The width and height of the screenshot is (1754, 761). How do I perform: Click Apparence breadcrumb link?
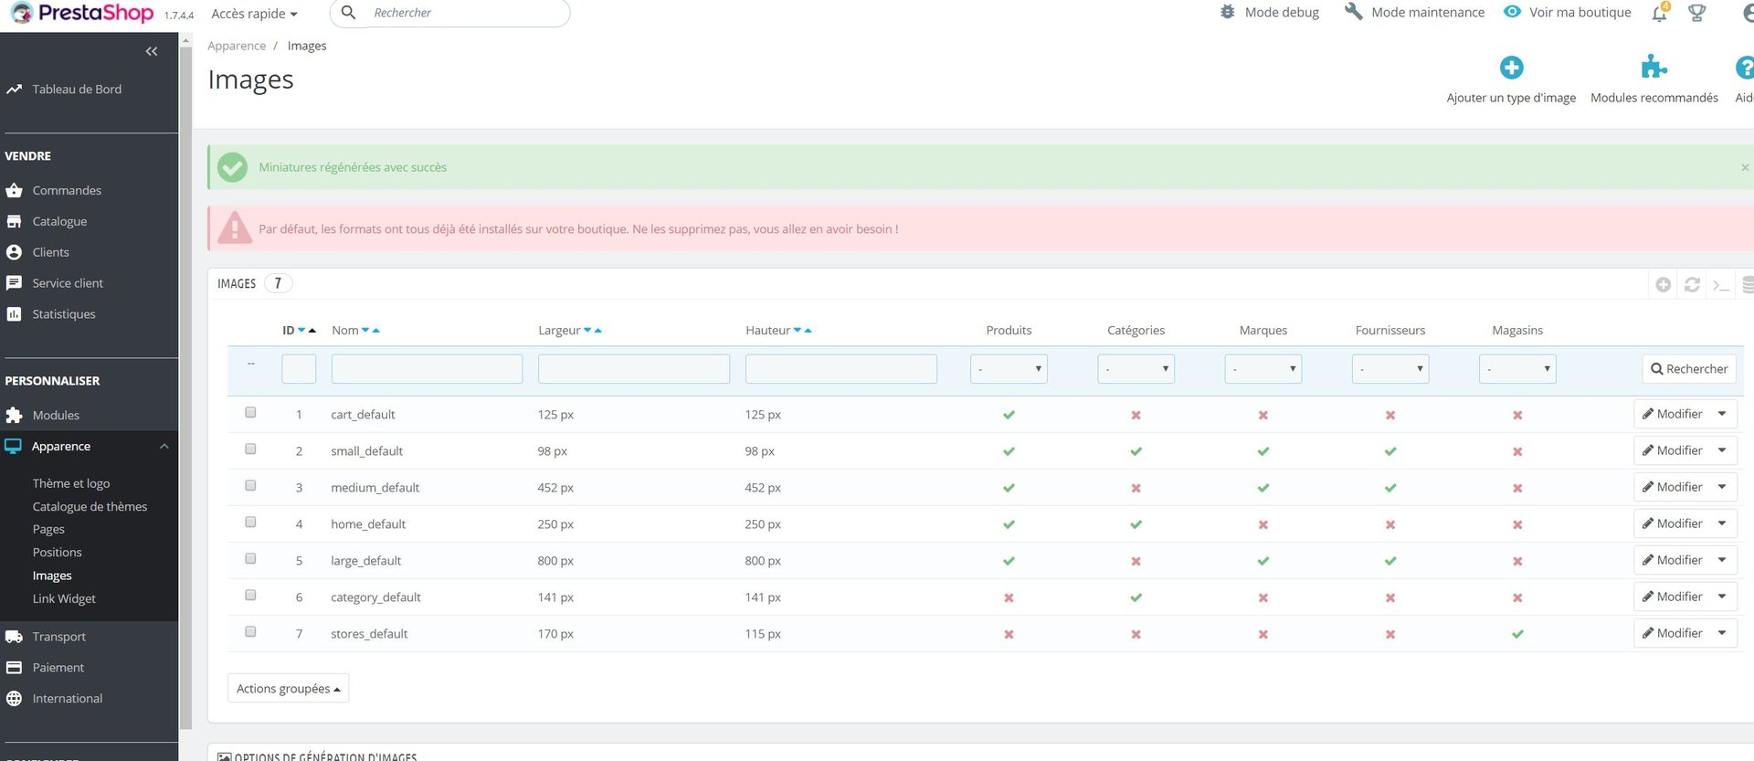click(x=237, y=46)
